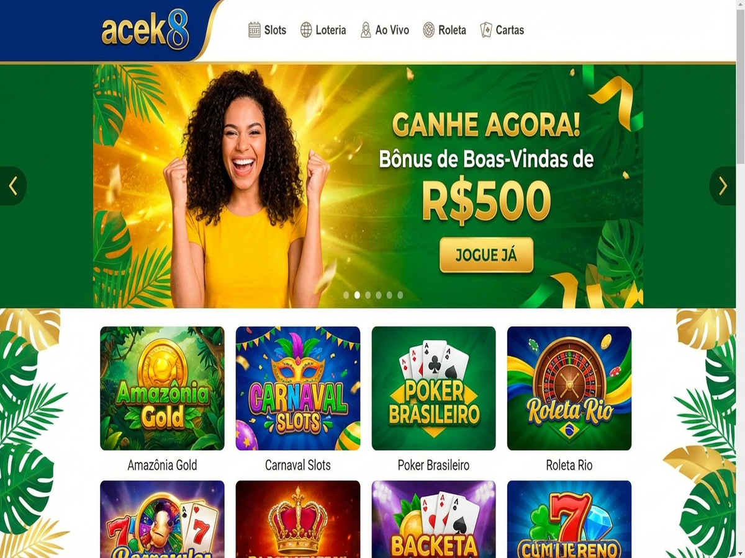Launch the Carnaval Slots game tile
The width and height of the screenshot is (745, 558).
pyautogui.click(x=298, y=388)
